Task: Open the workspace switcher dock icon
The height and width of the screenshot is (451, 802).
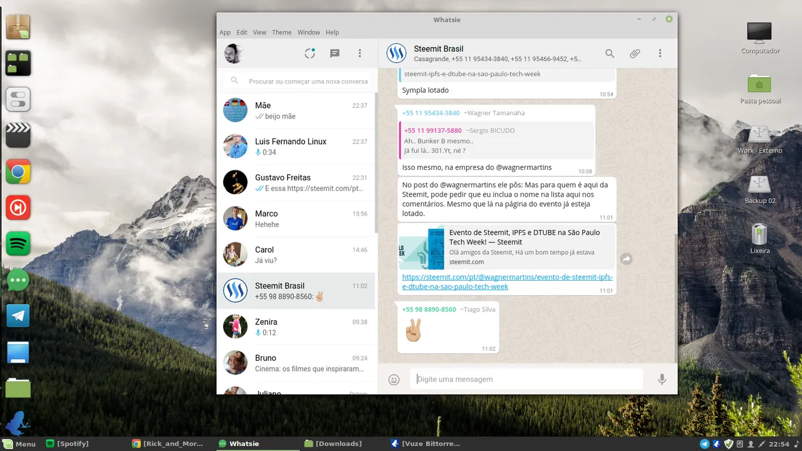Action: pyautogui.click(x=18, y=63)
